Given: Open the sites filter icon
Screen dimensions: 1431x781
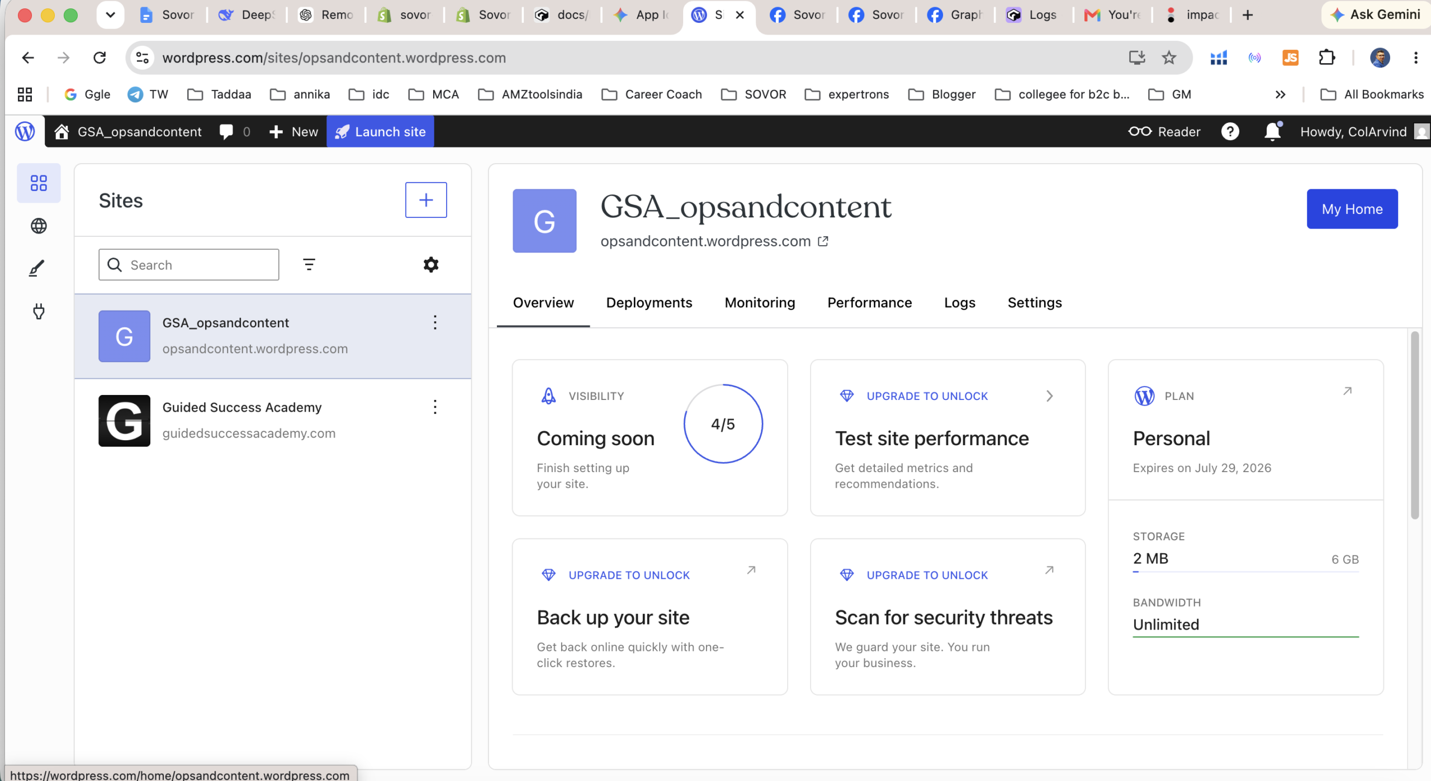Looking at the screenshot, I should (309, 264).
